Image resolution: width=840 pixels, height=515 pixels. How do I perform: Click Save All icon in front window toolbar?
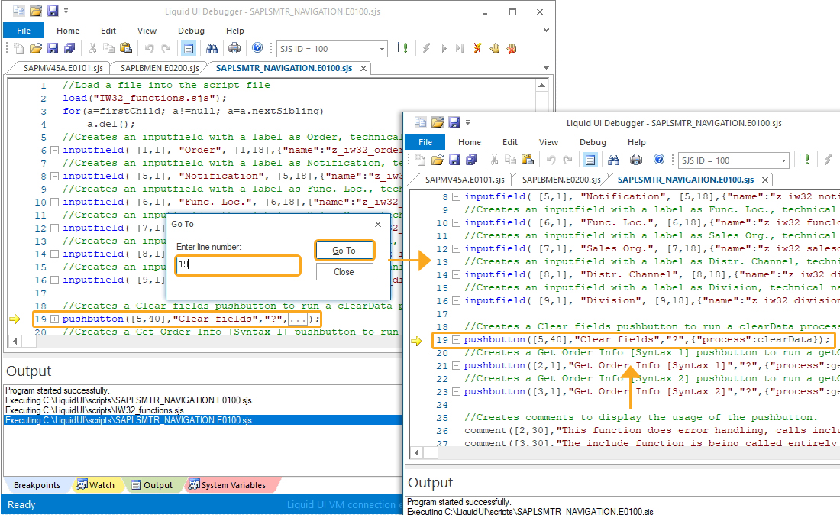pos(471,160)
